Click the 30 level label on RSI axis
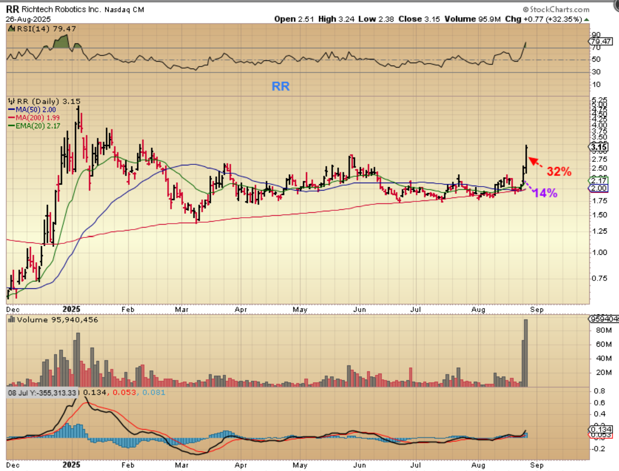This screenshot has height=471, width=619. pyautogui.click(x=596, y=72)
